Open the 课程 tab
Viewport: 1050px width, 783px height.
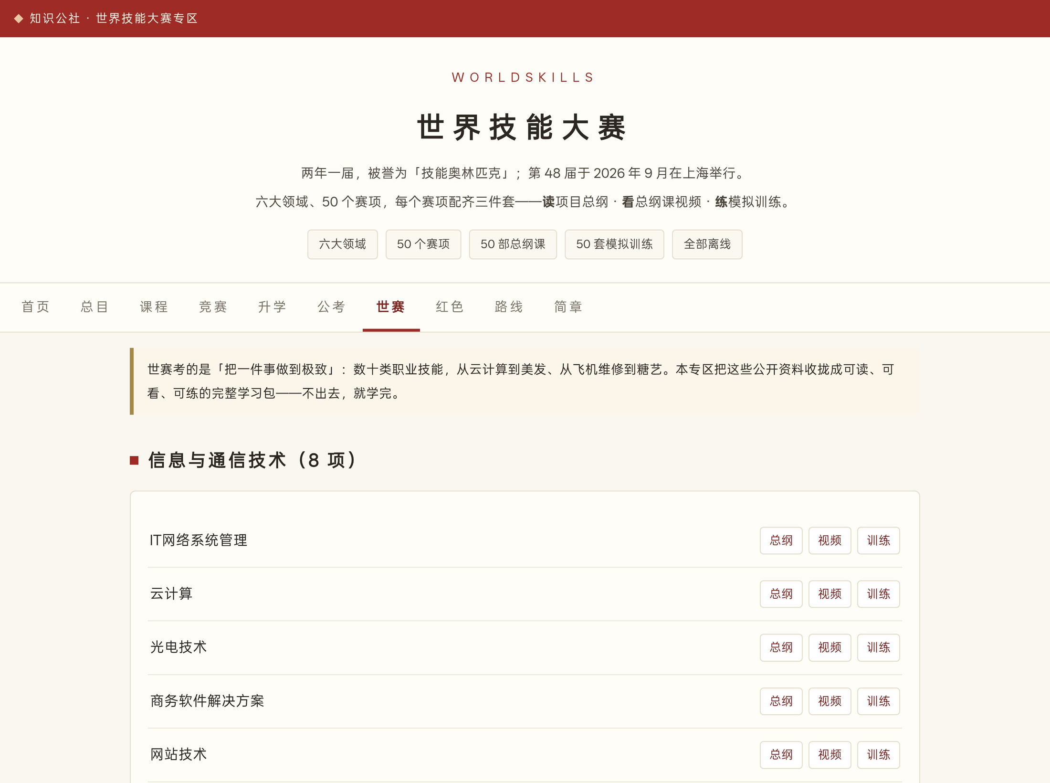[154, 307]
